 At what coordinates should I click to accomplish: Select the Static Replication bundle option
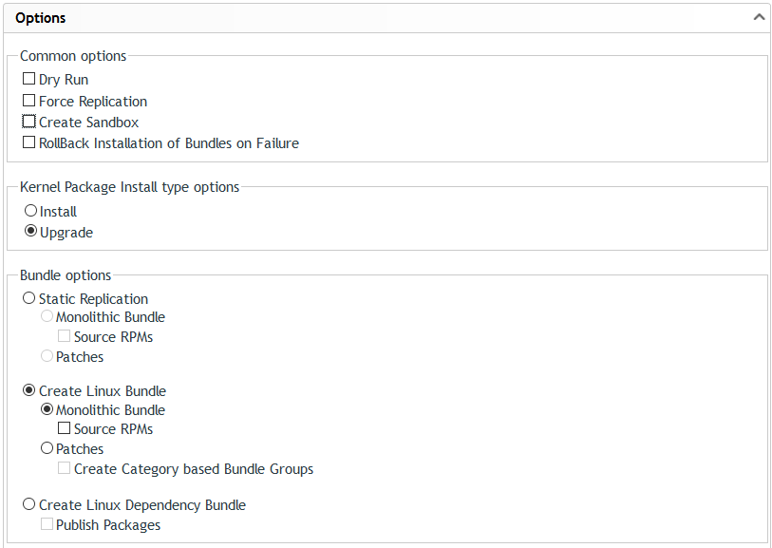(x=29, y=298)
